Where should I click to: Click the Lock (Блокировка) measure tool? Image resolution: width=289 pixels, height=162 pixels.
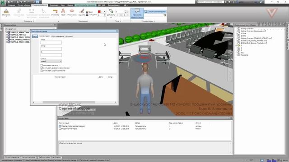(x=19, y=13)
